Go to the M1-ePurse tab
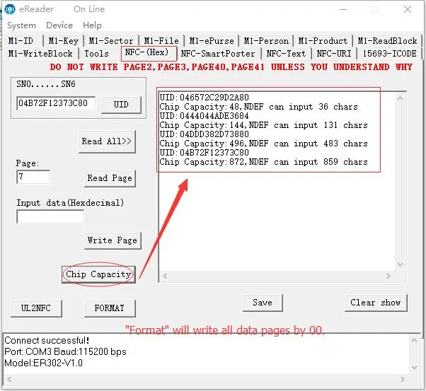The image size is (426, 391). click(212, 41)
